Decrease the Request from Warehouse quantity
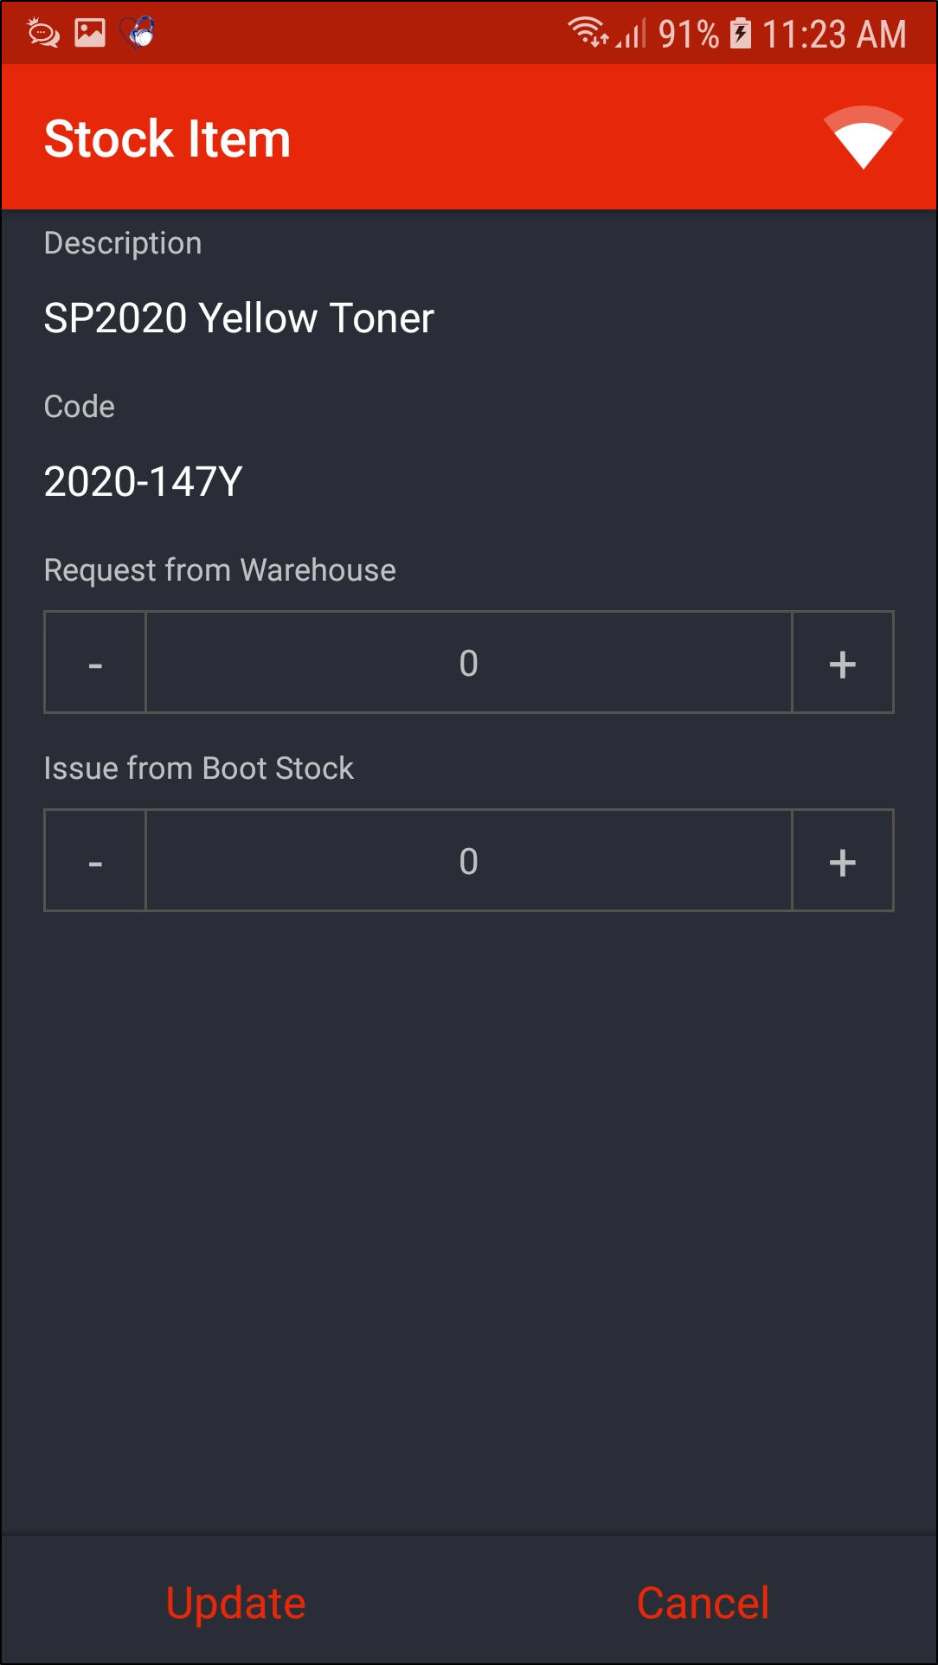Screen dimensions: 938x1665 coord(95,663)
